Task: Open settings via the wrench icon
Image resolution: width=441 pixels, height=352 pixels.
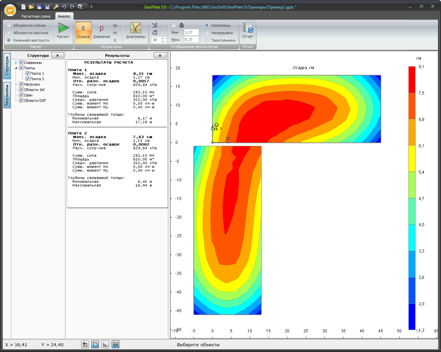Action: pyautogui.click(x=56, y=7)
